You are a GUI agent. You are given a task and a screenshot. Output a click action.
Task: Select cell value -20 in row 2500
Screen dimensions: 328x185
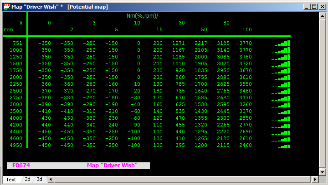click(135, 91)
